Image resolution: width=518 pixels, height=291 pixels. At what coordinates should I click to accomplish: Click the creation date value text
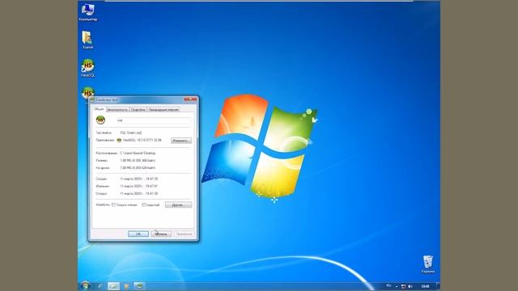[x=139, y=179]
